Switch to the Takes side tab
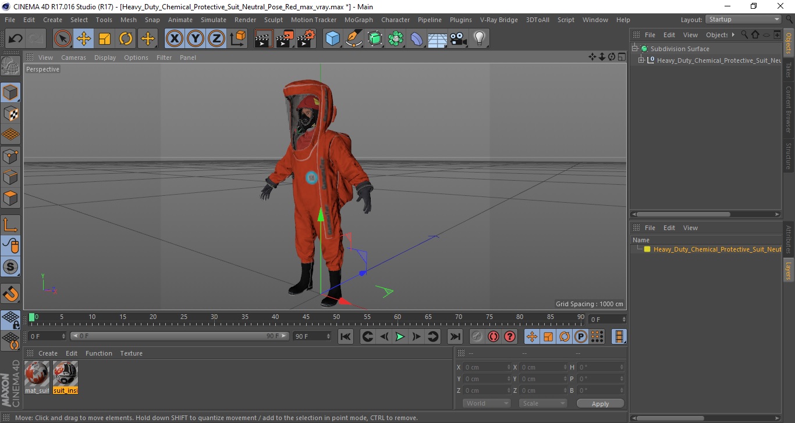The width and height of the screenshot is (795, 423). [789, 69]
